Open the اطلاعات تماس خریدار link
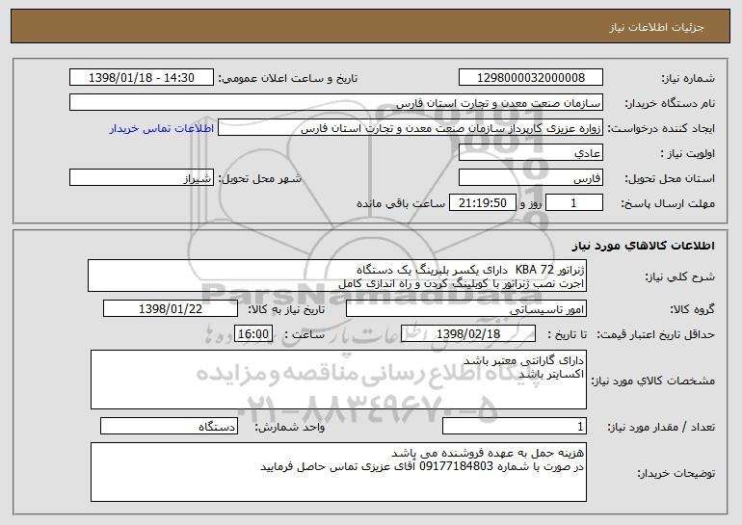The width and height of the screenshot is (742, 525). coord(162,129)
